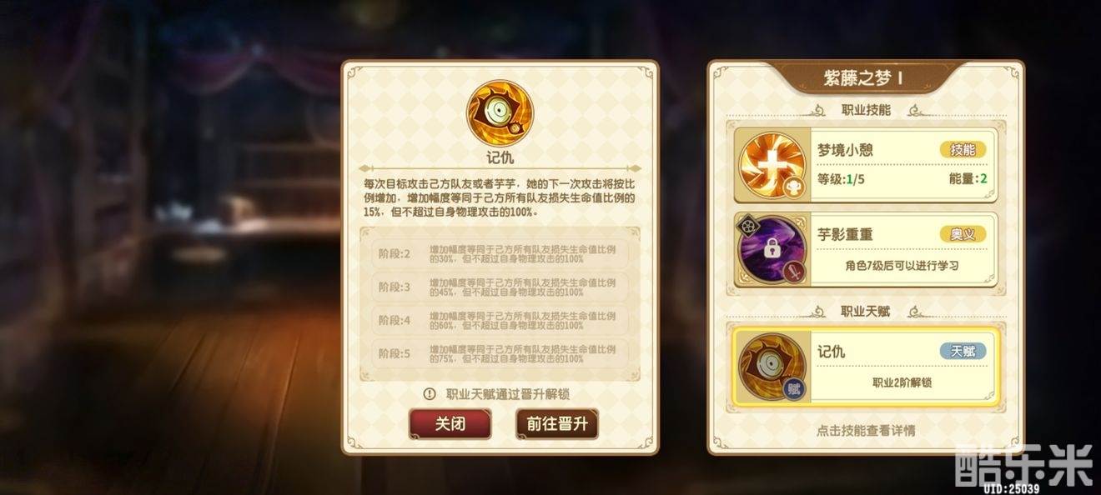Select the 技能 tag on 梦境小憩
Viewport: 1101px width, 495px height.
pyautogui.click(x=963, y=150)
